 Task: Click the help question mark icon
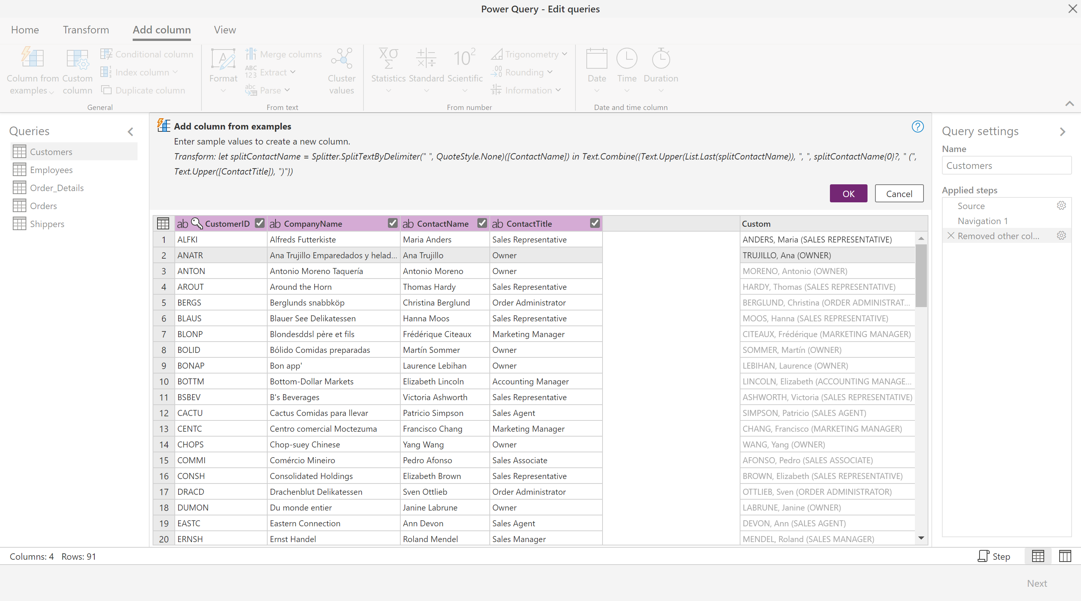point(917,127)
